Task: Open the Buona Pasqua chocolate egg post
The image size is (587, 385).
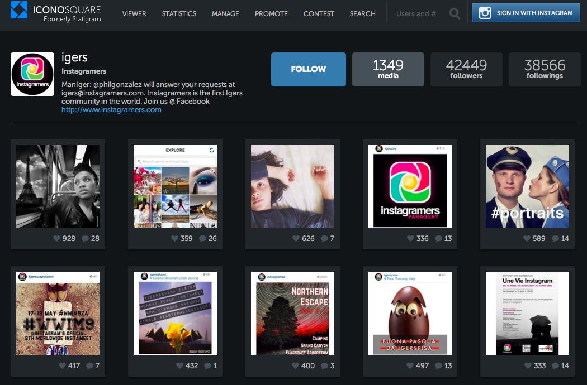Action: tap(410, 313)
